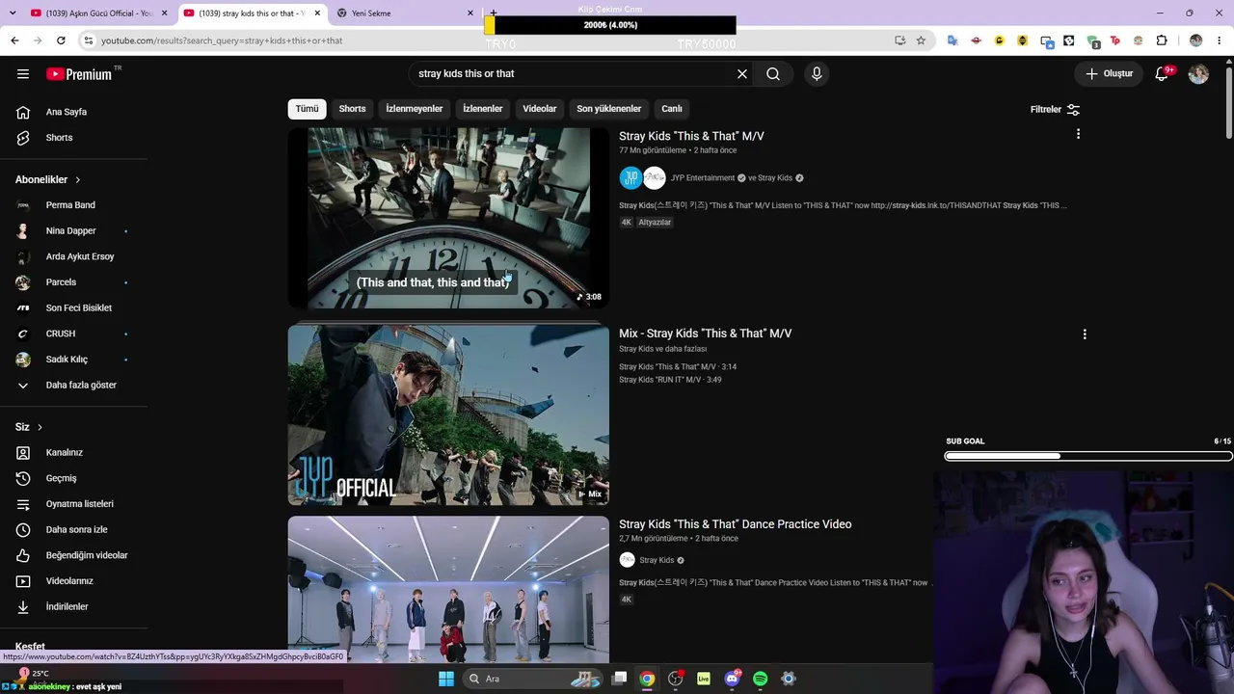Visit the JYP Entertainment channel
Screen dimensions: 1234x694
703,178
